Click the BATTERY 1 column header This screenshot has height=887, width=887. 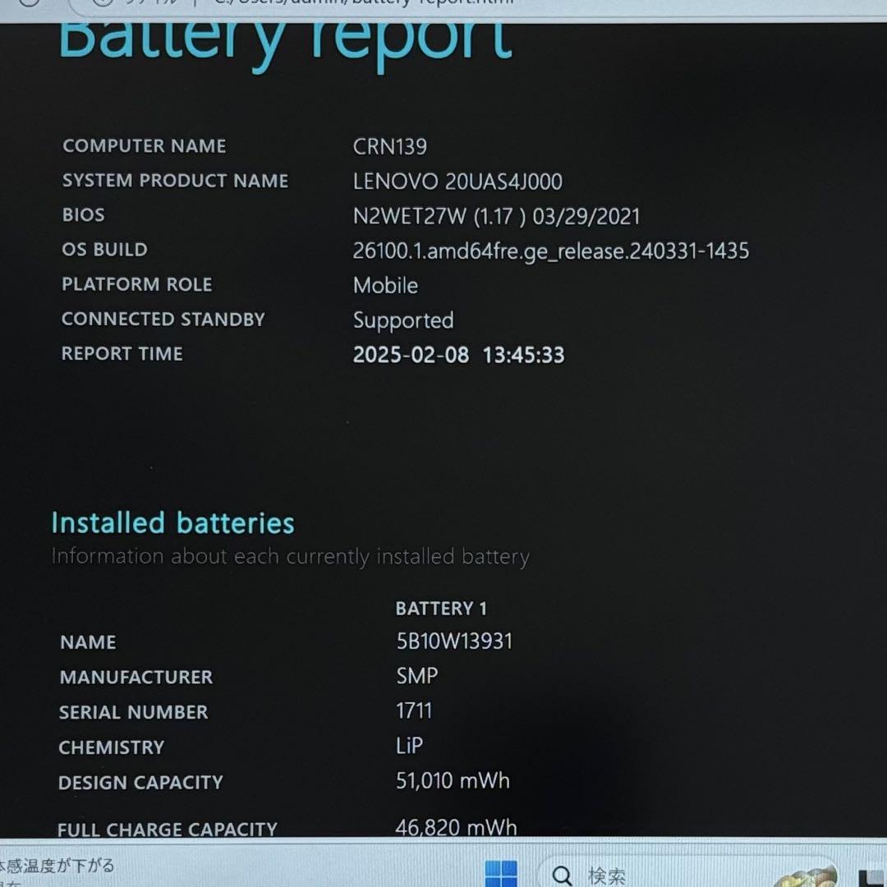point(441,609)
